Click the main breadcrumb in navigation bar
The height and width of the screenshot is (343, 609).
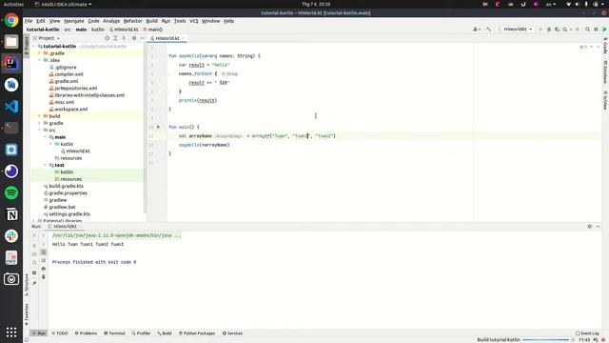coord(81,30)
